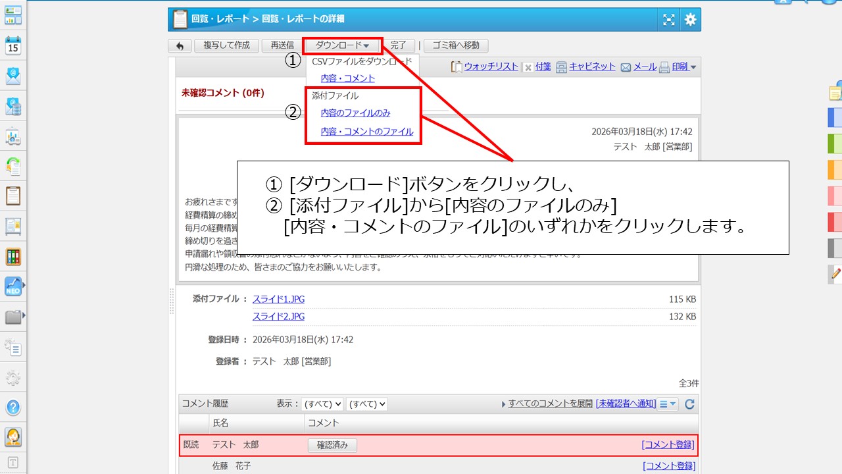Screen dimensions: 842x474
Task: Refresh the comment history list
Action: point(689,404)
